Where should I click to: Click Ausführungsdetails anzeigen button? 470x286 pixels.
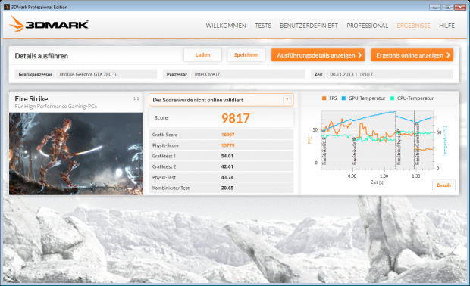click(318, 55)
